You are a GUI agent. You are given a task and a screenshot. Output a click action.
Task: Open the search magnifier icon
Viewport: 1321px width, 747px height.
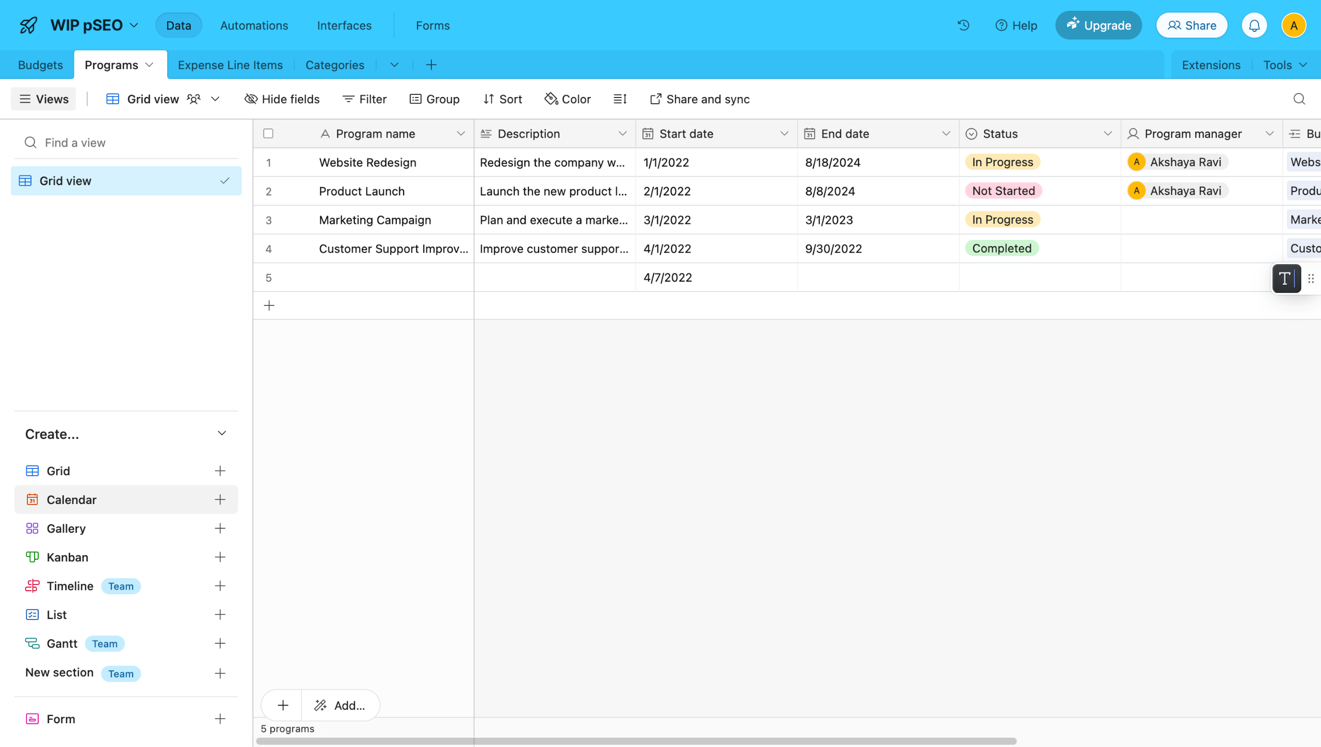click(x=1299, y=99)
